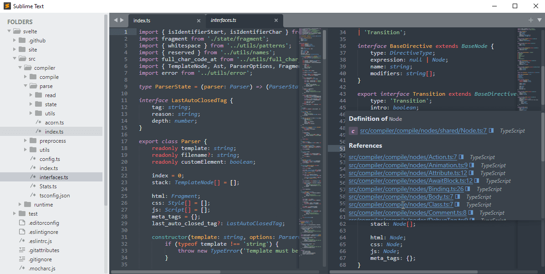Open .gitignore file
This screenshot has width=545, height=274.
[41, 259]
